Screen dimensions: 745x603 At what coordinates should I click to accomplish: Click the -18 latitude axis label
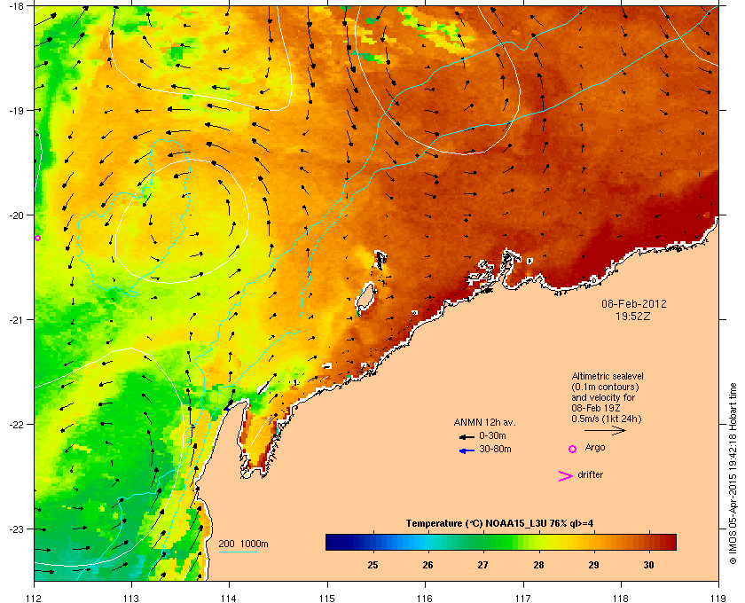pos(16,5)
